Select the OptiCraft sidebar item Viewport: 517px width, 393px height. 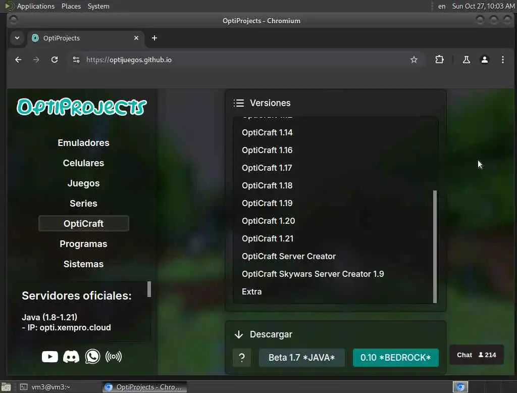[x=83, y=223]
